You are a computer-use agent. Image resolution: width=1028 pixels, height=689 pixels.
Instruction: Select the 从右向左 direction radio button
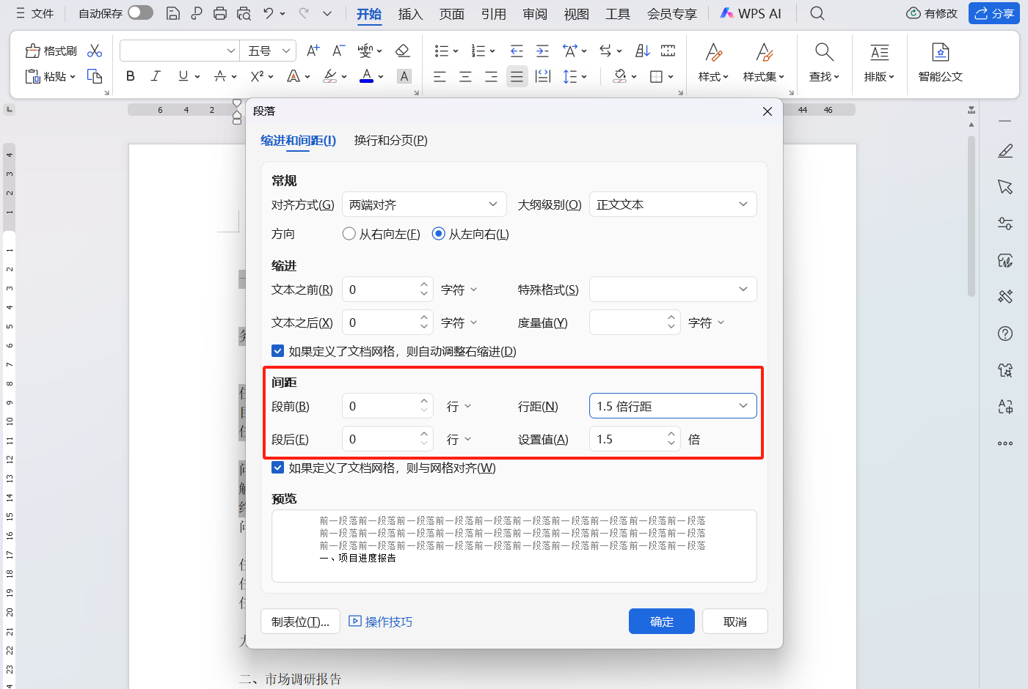pyautogui.click(x=349, y=234)
